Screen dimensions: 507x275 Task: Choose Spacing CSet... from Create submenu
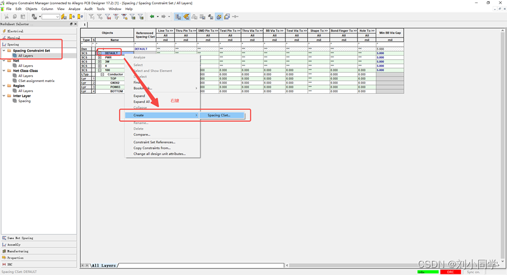click(219, 115)
